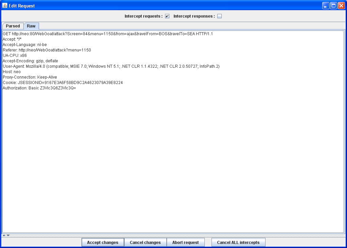
Task: Click the split pane up arrow
Action: (x=4, y=235)
